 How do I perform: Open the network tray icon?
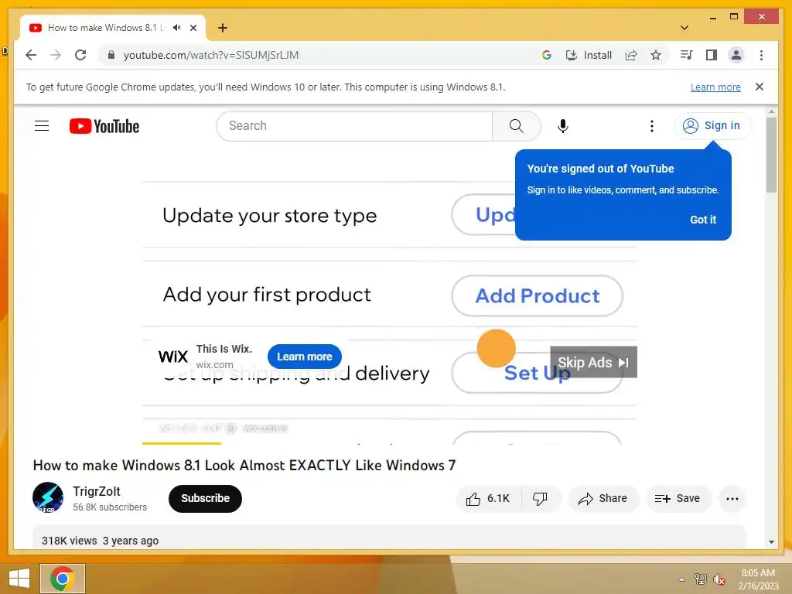pyautogui.click(x=701, y=579)
